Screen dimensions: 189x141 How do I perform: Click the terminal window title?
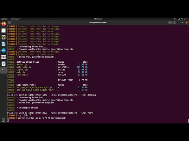pos(98,23)
